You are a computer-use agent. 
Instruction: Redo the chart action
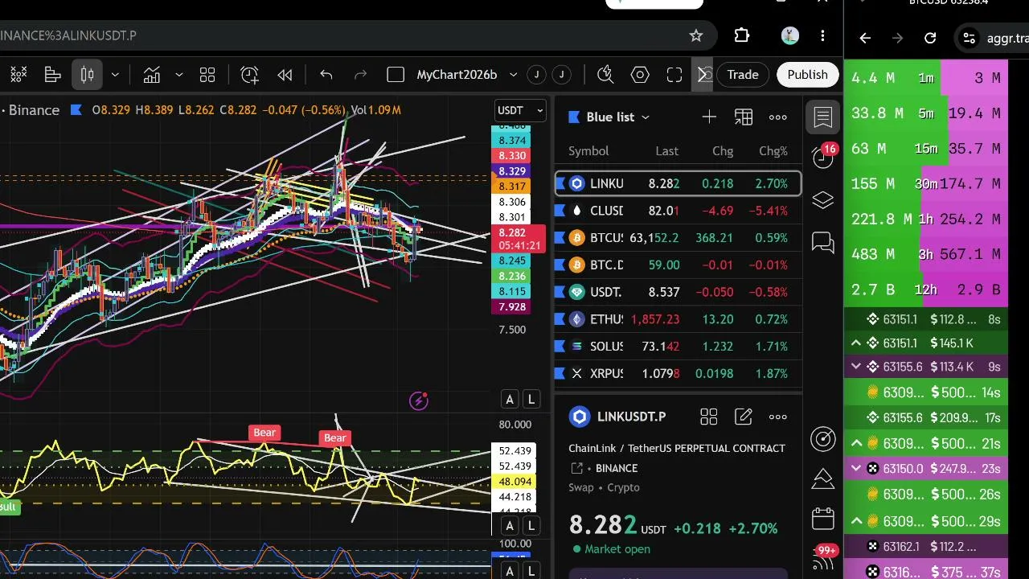tap(360, 75)
